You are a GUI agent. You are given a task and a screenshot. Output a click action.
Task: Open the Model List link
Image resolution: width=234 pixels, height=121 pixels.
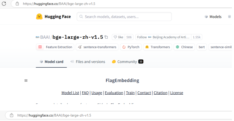tap(70, 93)
